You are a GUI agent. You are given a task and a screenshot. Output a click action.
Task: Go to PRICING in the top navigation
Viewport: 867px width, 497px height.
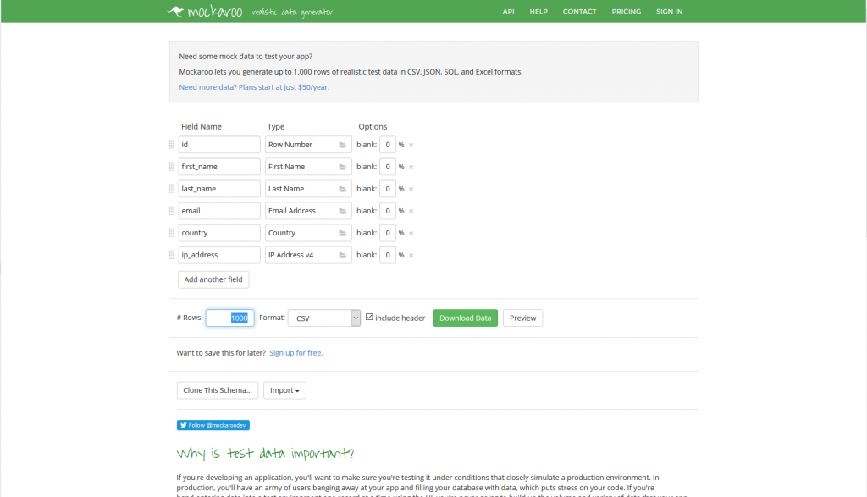[627, 12]
